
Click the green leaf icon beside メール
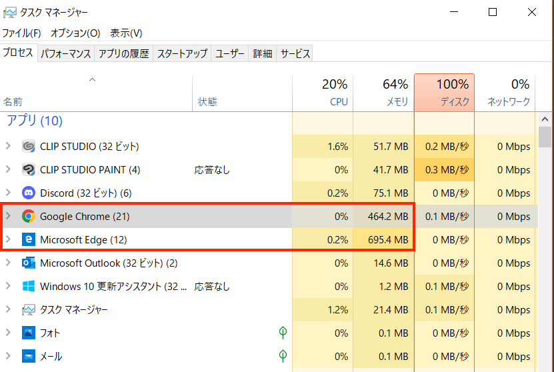click(x=283, y=355)
